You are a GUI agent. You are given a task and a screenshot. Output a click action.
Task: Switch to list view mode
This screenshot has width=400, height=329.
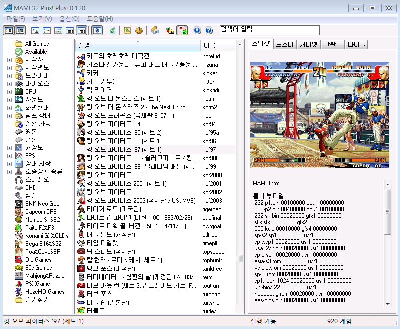[x=58, y=31]
